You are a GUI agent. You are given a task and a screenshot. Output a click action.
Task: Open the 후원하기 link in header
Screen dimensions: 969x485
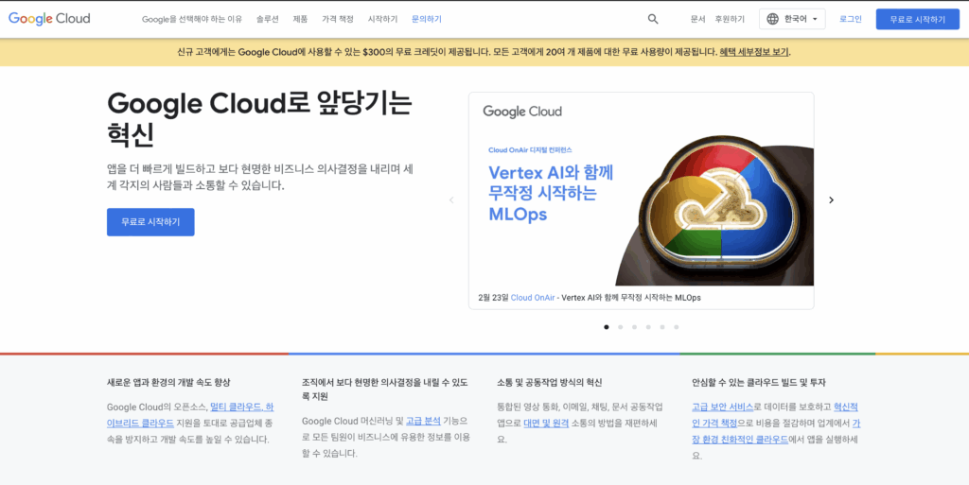pos(730,19)
